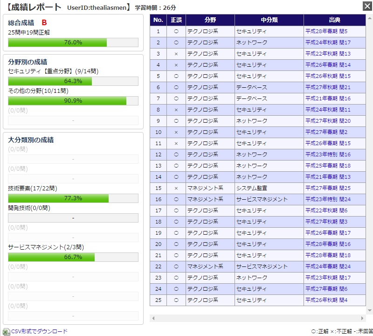373x336 pixels.
Task: Open source 平成24年春期 問24
Action: 328,266
